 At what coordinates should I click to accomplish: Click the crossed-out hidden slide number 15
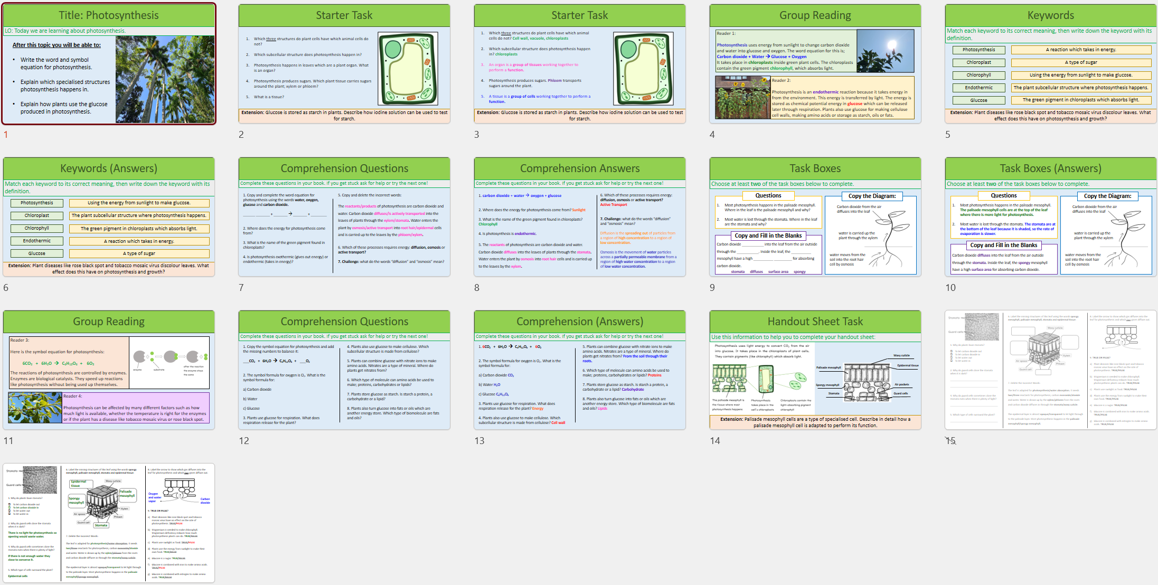pyautogui.click(x=950, y=441)
